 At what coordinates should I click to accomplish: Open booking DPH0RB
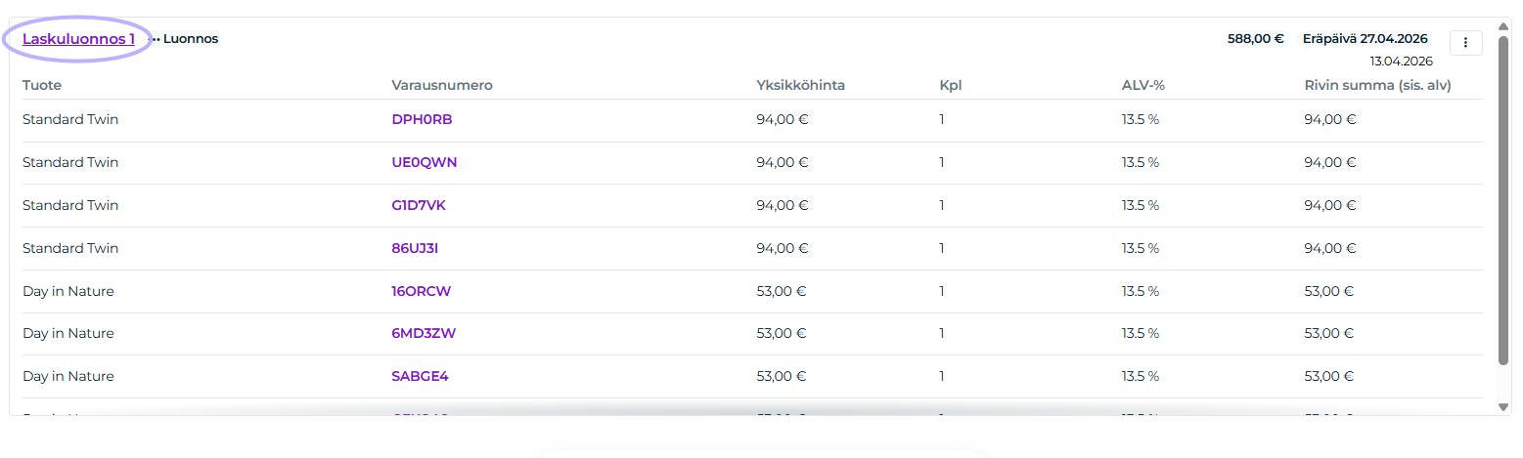[422, 120]
